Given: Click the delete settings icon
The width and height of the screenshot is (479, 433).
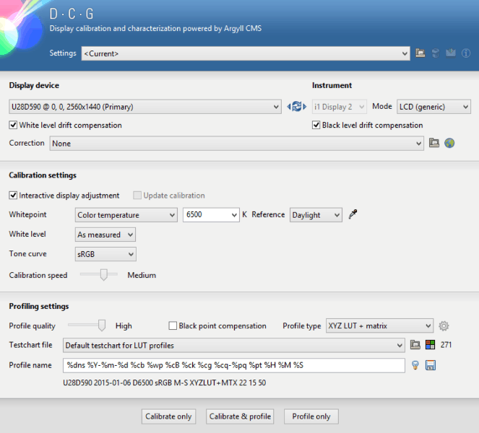Looking at the screenshot, I should tap(436, 53).
